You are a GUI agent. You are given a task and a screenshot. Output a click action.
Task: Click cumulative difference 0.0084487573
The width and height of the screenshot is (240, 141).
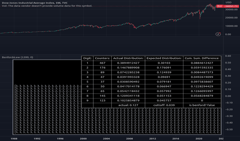202,72
